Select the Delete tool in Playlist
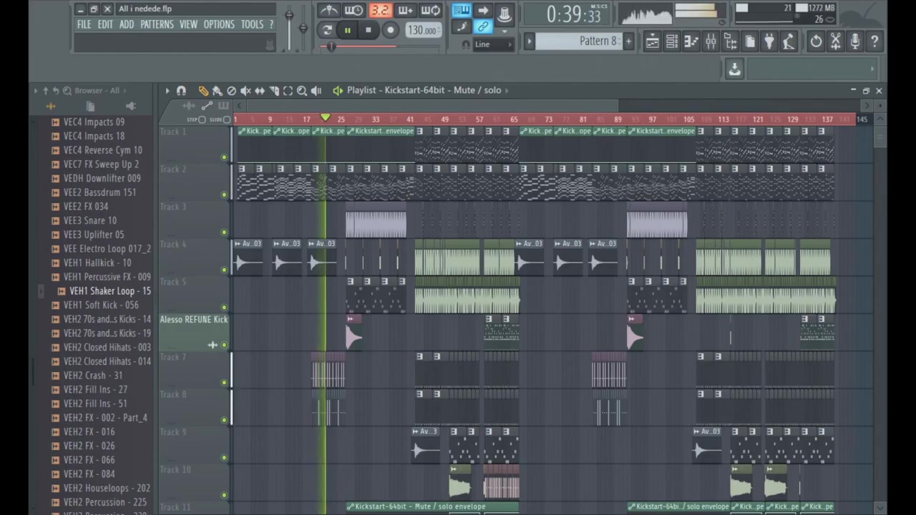916x515 pixels. pos(231,91)
